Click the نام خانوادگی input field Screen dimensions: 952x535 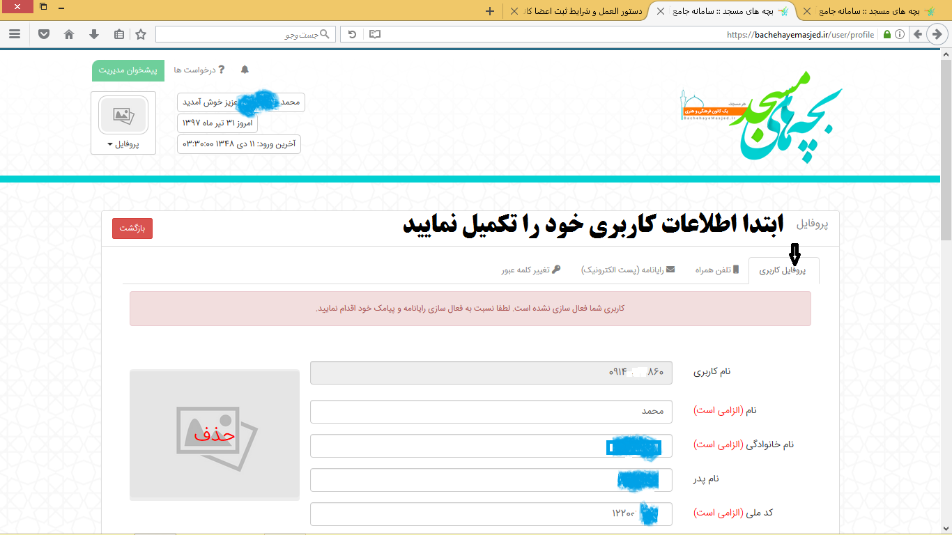[x=491, y=446]
